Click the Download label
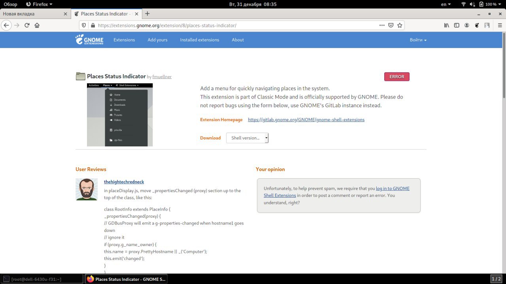This screenshot has height=284, width=506. (210, 138)
